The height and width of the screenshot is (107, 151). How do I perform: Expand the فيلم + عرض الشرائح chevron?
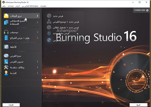pos(37,38)
